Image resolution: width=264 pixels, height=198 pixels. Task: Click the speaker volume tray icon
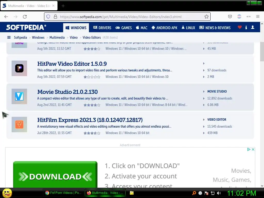point(219,193)
